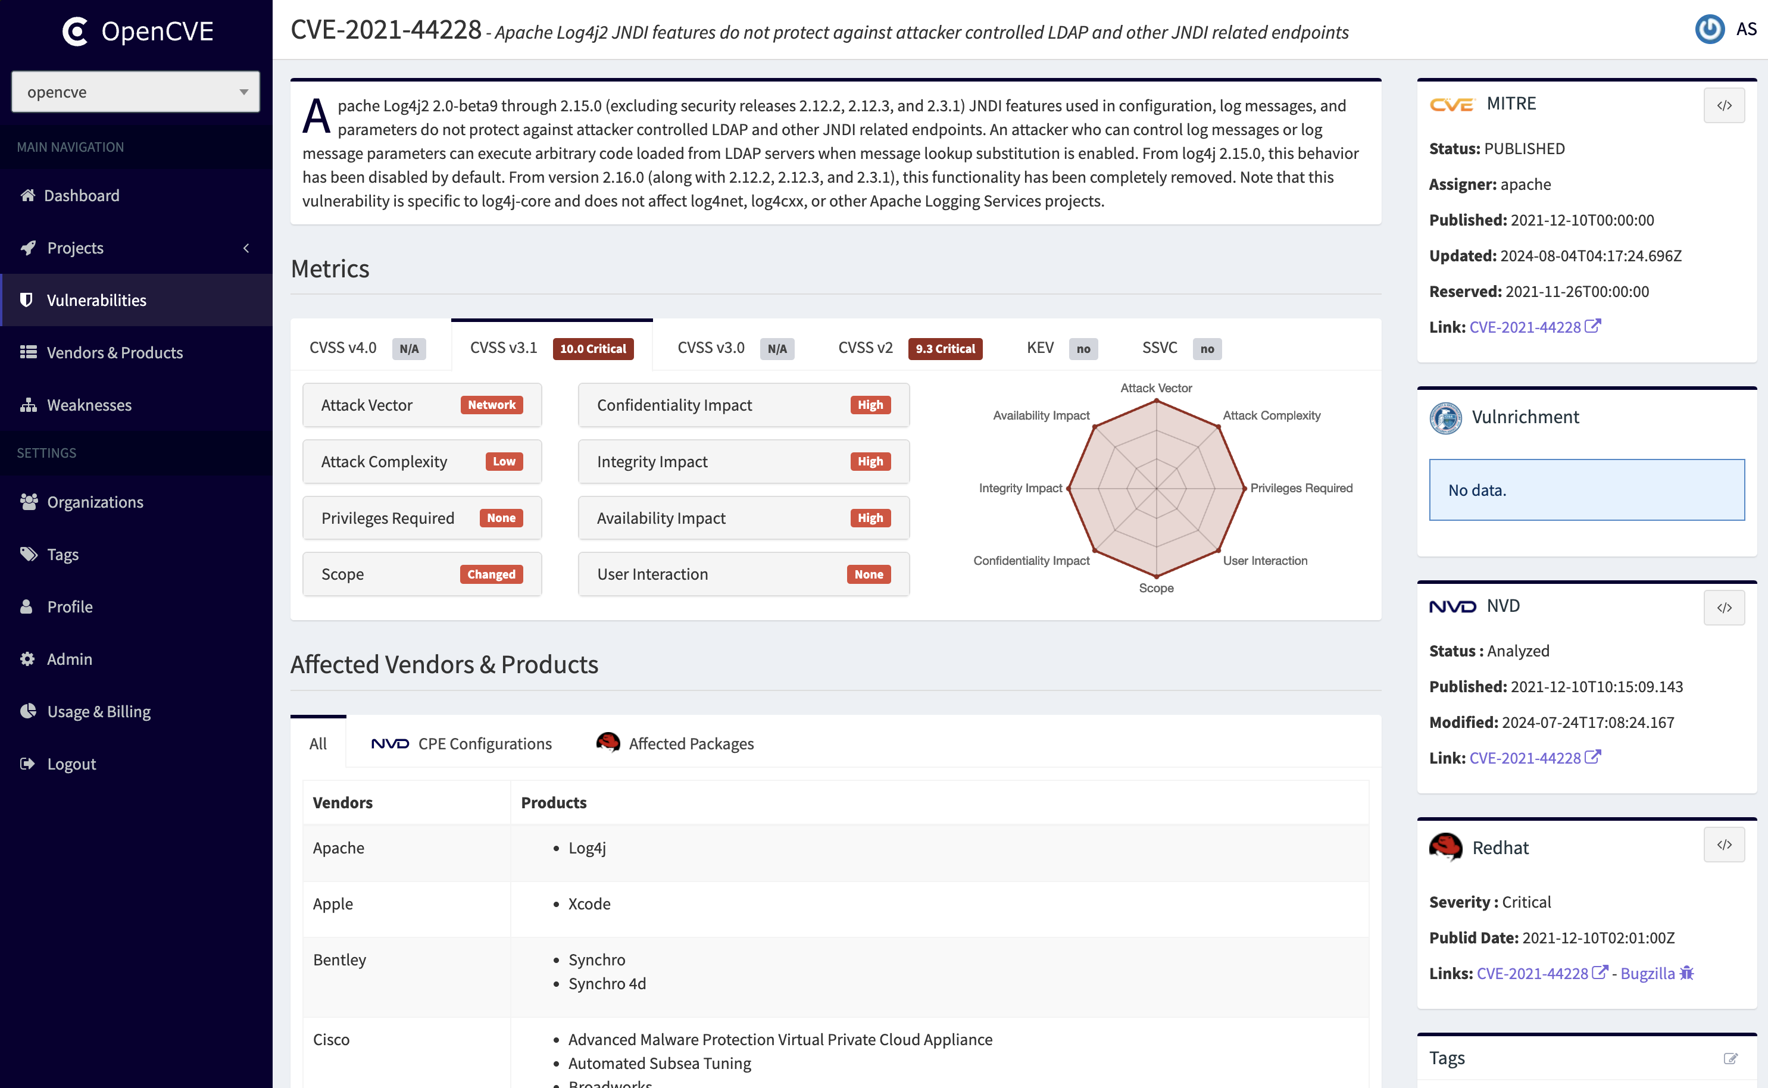Viewport: 1768px width, 1088px height.
Task: Click the CVSS radar chart
Action: point(1155,489)
